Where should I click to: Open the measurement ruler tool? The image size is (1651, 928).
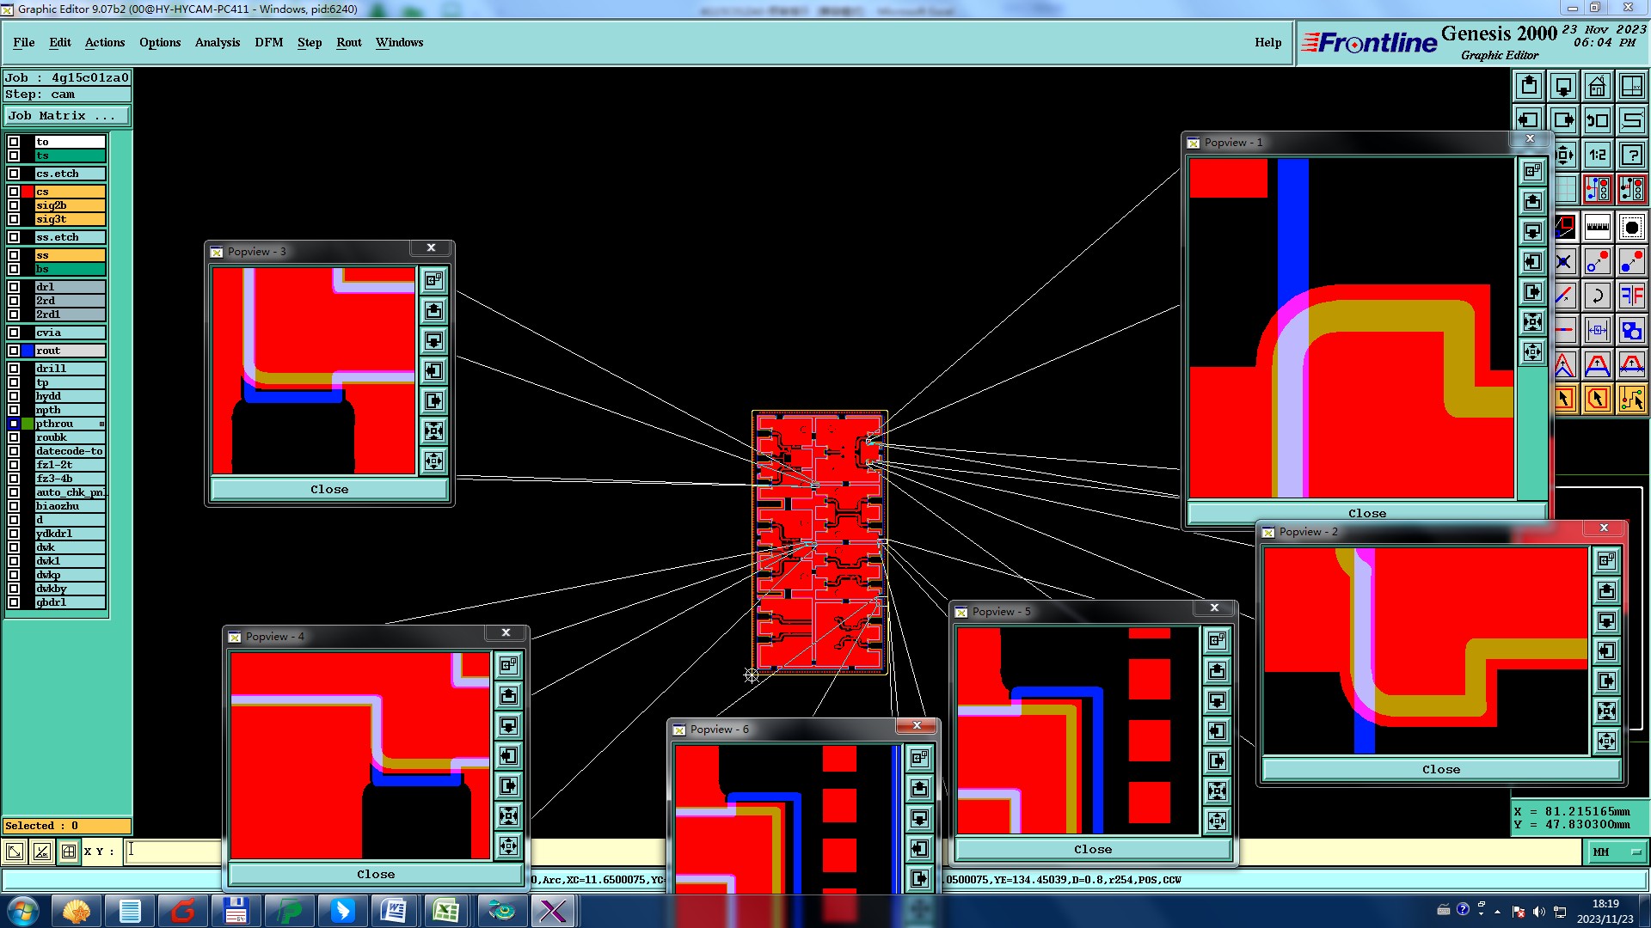tap(1597, 228)
